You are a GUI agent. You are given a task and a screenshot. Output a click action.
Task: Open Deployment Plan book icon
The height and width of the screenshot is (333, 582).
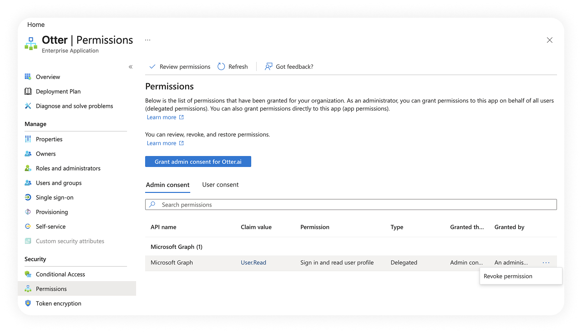point(28,91)
